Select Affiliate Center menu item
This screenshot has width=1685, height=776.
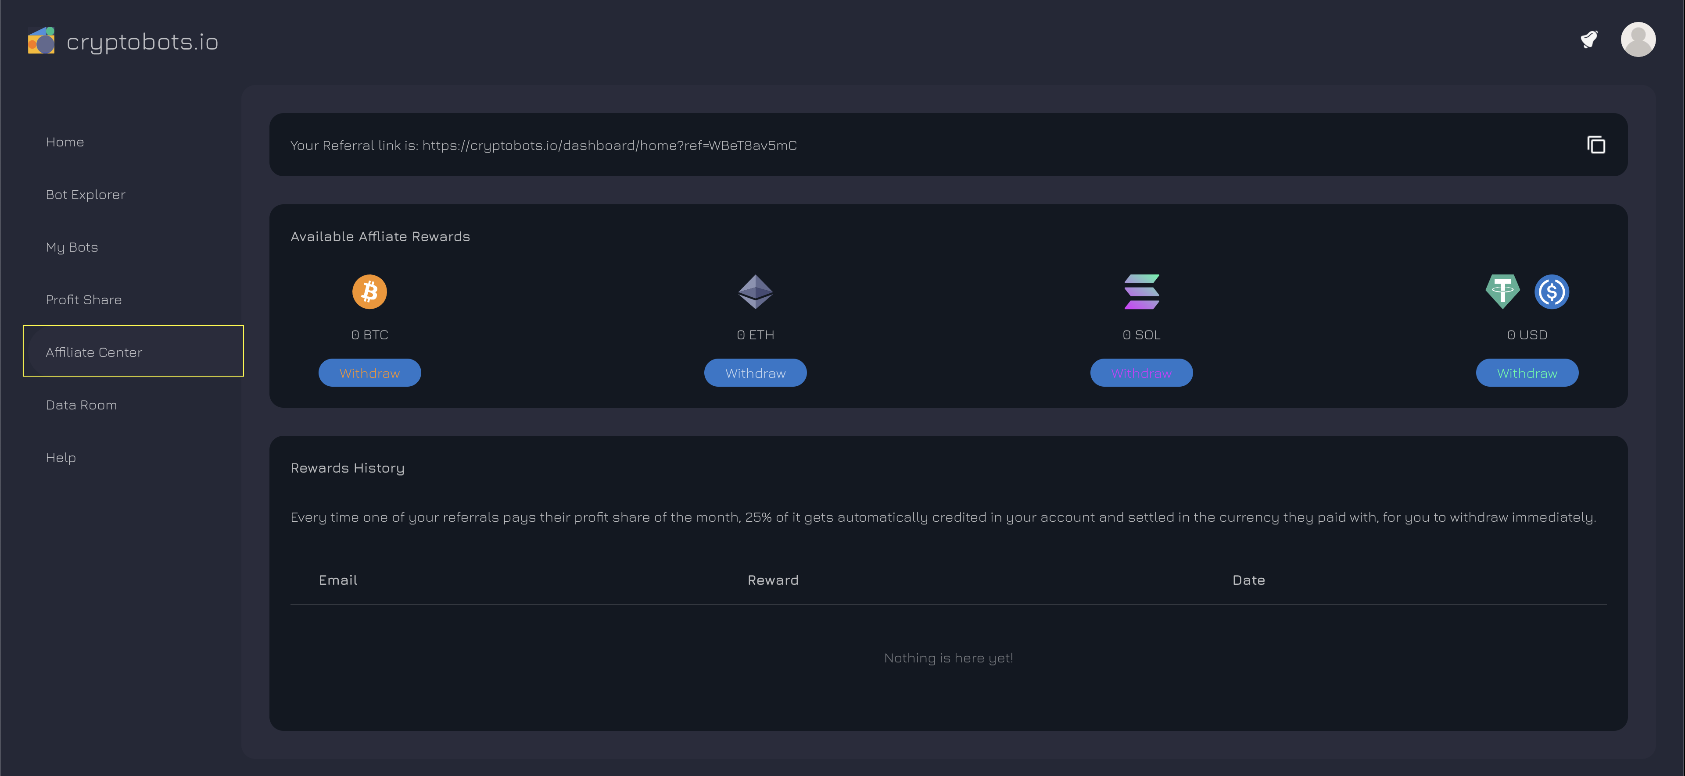pos(133,351)
